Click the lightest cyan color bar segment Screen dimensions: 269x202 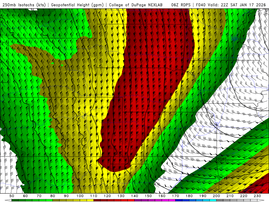(213, 200)
